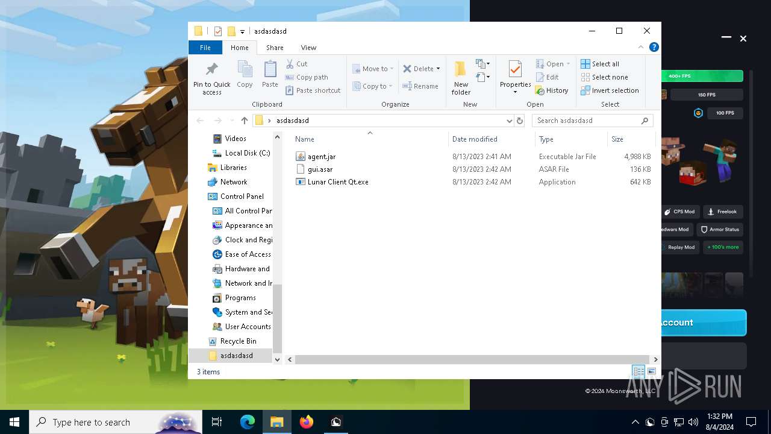Open the Move to menu

tap(373, 69)
